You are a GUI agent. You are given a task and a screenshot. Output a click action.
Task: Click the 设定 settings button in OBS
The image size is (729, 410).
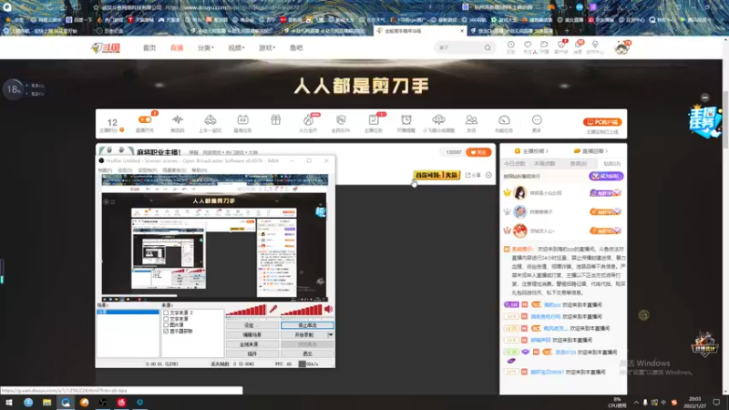pyautogui.click(x=252, y=325)
